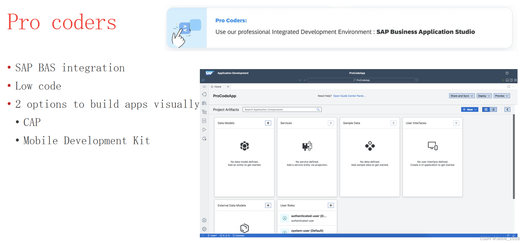The image size is (524, 243).
Task: Split the editor with the split icon
Action: (509, 87)
